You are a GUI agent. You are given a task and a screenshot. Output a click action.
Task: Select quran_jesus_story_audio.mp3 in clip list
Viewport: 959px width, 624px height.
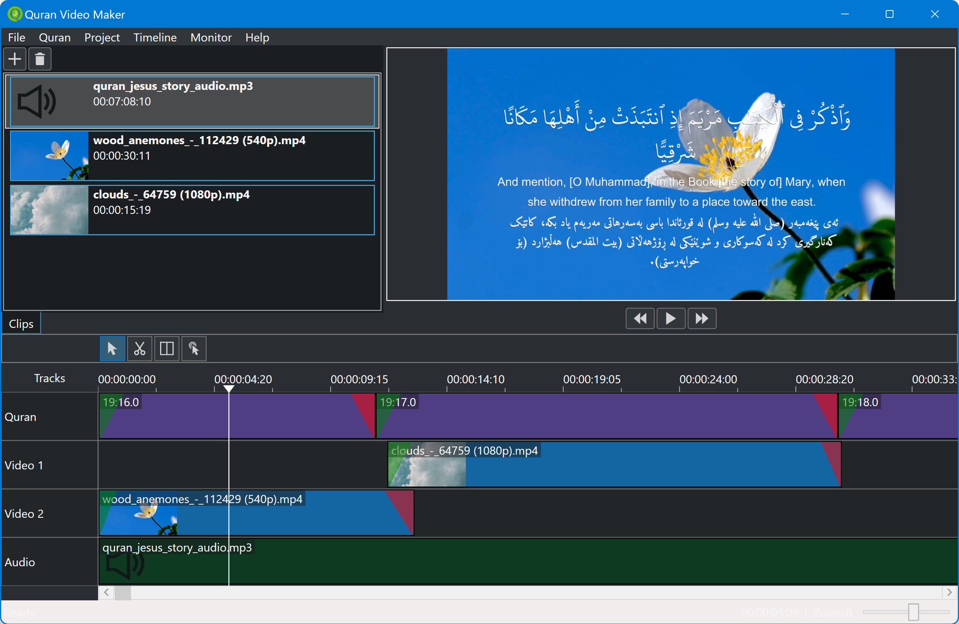point(192,101)
